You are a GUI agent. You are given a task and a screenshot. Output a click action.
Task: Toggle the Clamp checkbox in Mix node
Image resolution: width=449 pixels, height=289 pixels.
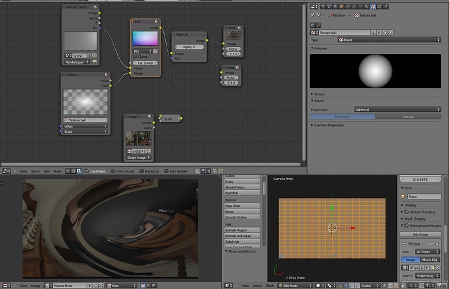pos(135,57)
